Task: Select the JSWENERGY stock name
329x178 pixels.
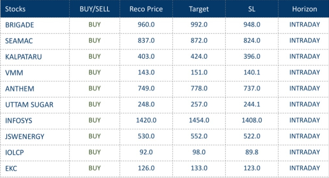Action: (x=25, y=137)
